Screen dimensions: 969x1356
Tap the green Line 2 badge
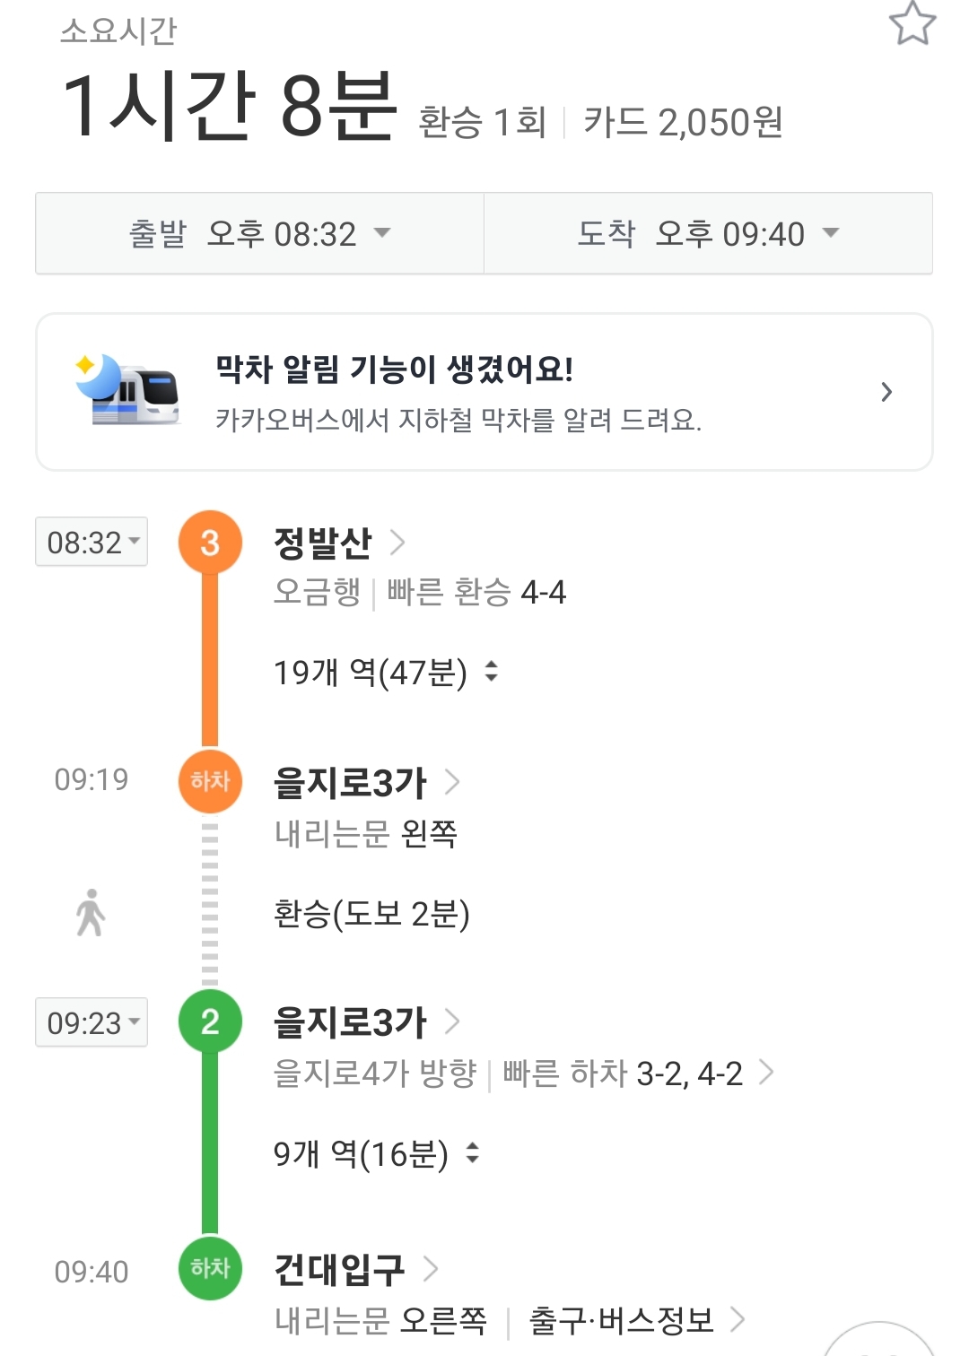coord(210,1021)
